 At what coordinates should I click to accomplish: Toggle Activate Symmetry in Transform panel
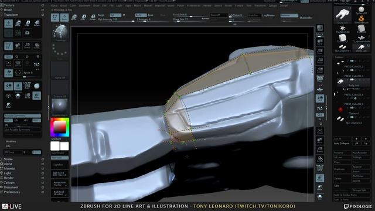pos(22,115)
